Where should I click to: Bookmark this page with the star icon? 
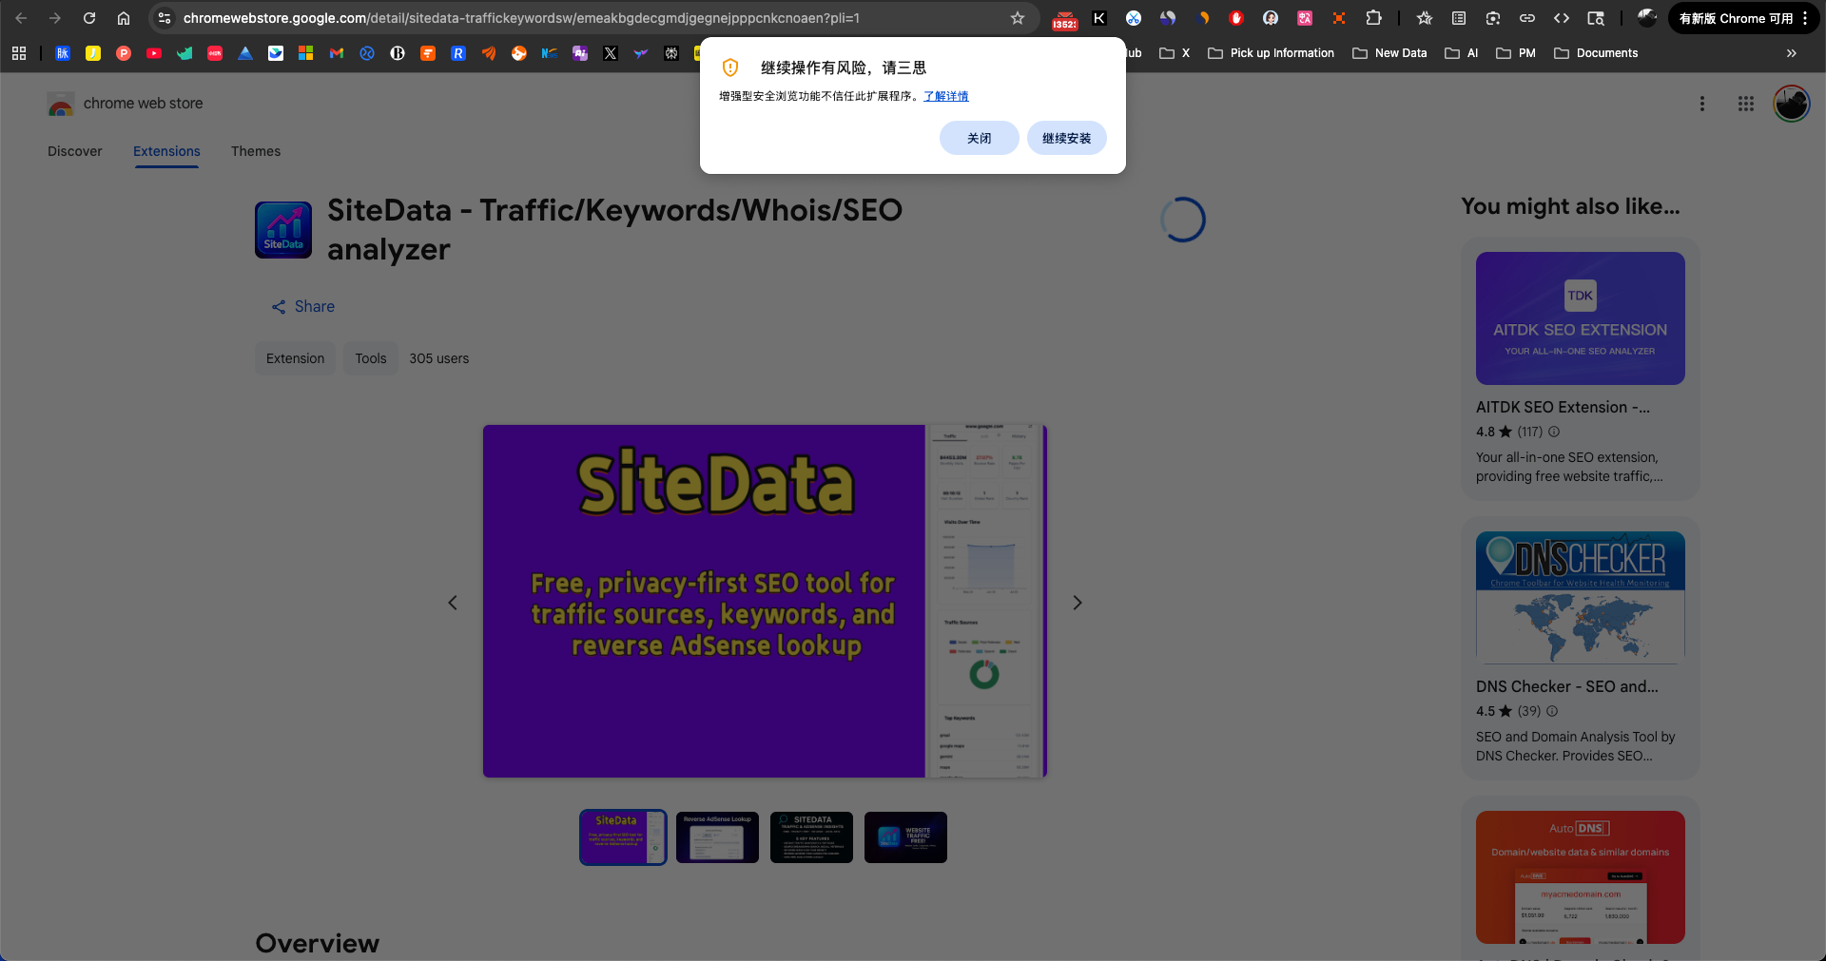point(1018,18)
